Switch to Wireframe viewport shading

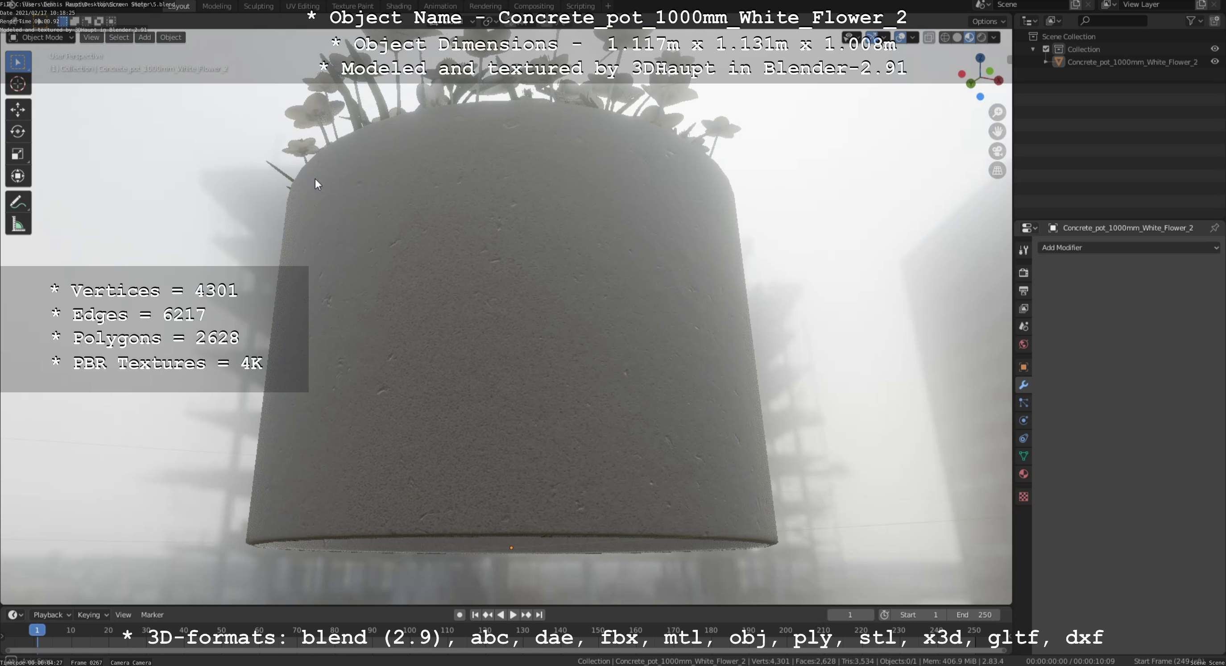945,37
